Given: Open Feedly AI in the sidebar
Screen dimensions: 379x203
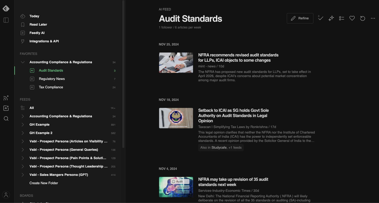Looking at the screenshot, I should click(x=37, y=33).
